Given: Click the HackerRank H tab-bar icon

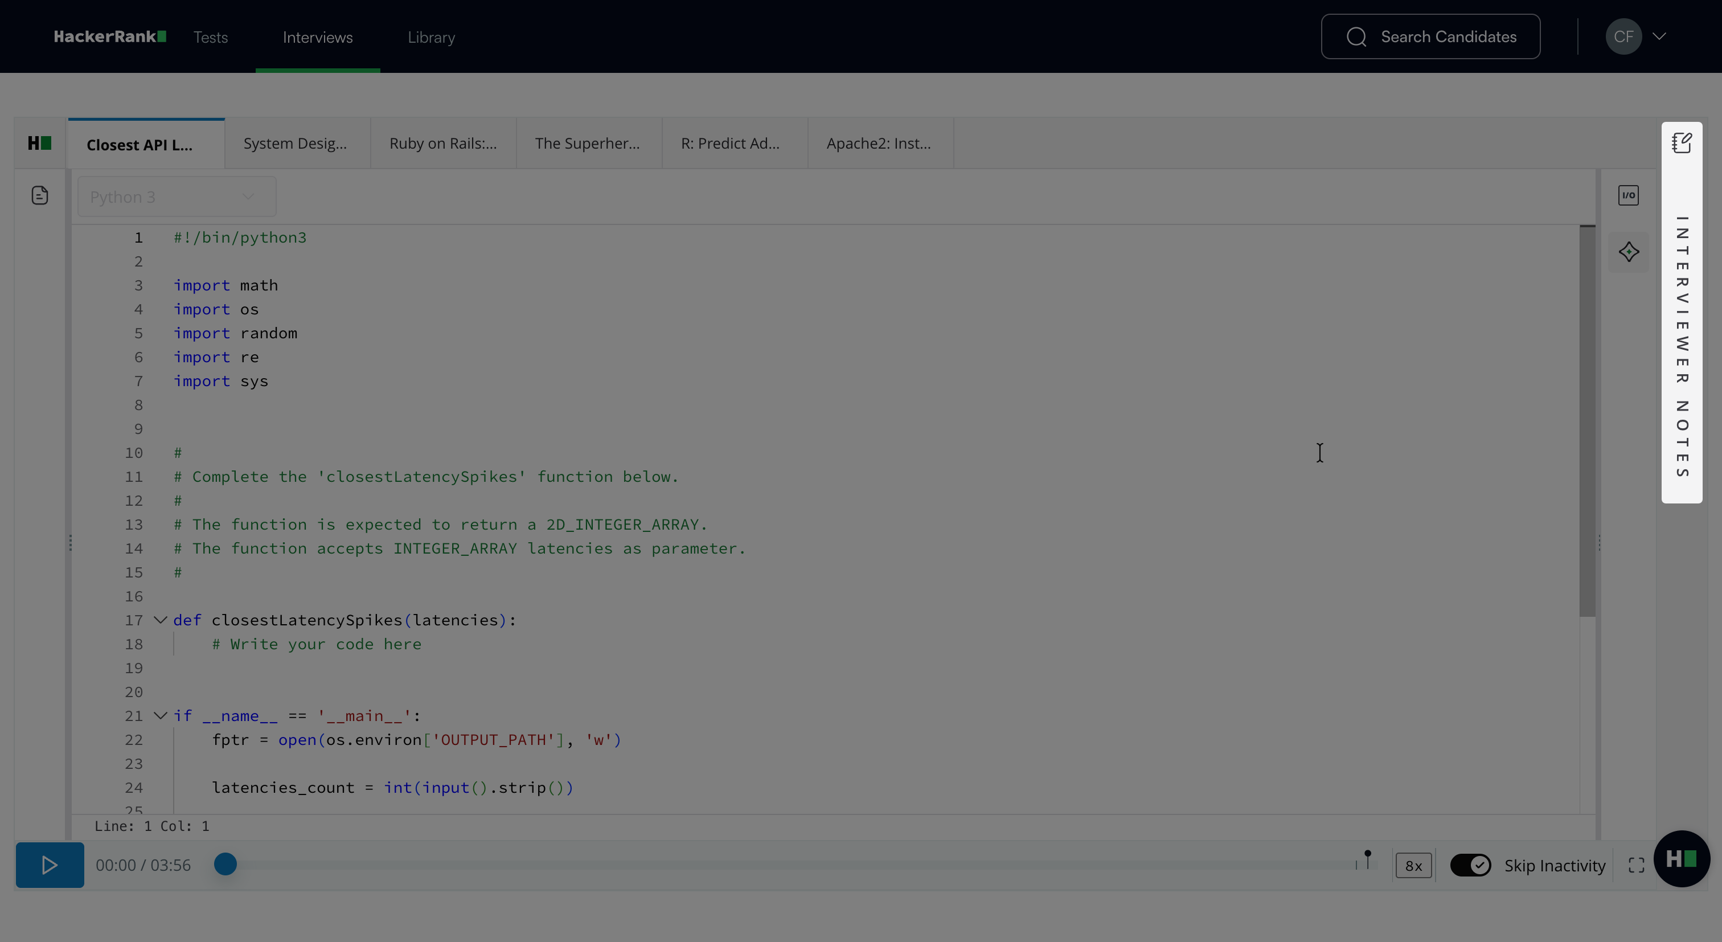Looking at the screenshot, I should point(39,143).
